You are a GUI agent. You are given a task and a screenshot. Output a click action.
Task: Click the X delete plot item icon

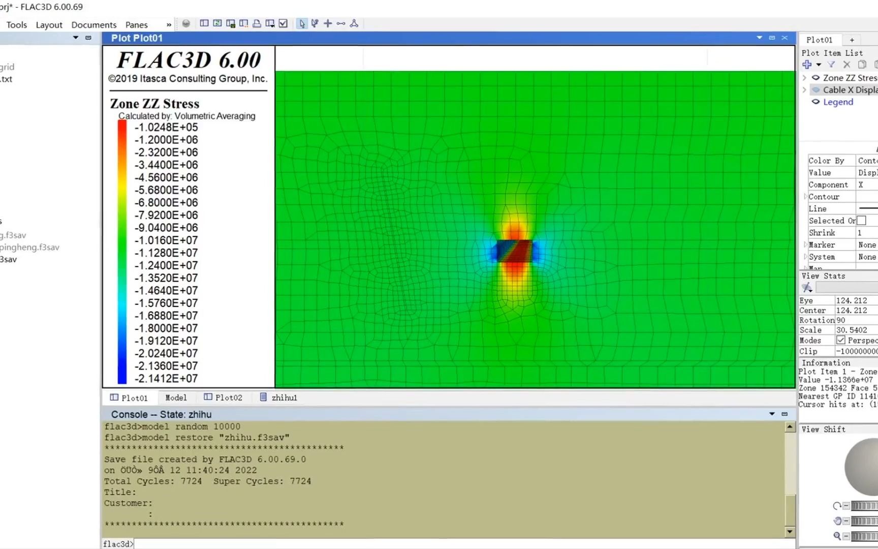tap(846, 65)
